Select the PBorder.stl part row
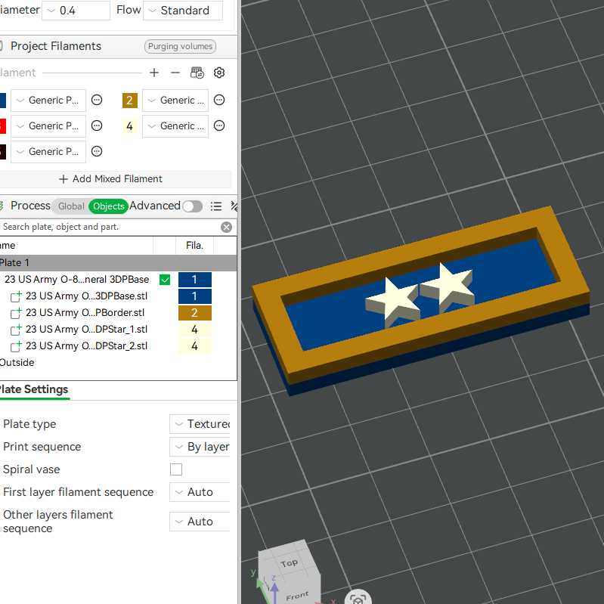Screen dimensions: 604x604 85,313
